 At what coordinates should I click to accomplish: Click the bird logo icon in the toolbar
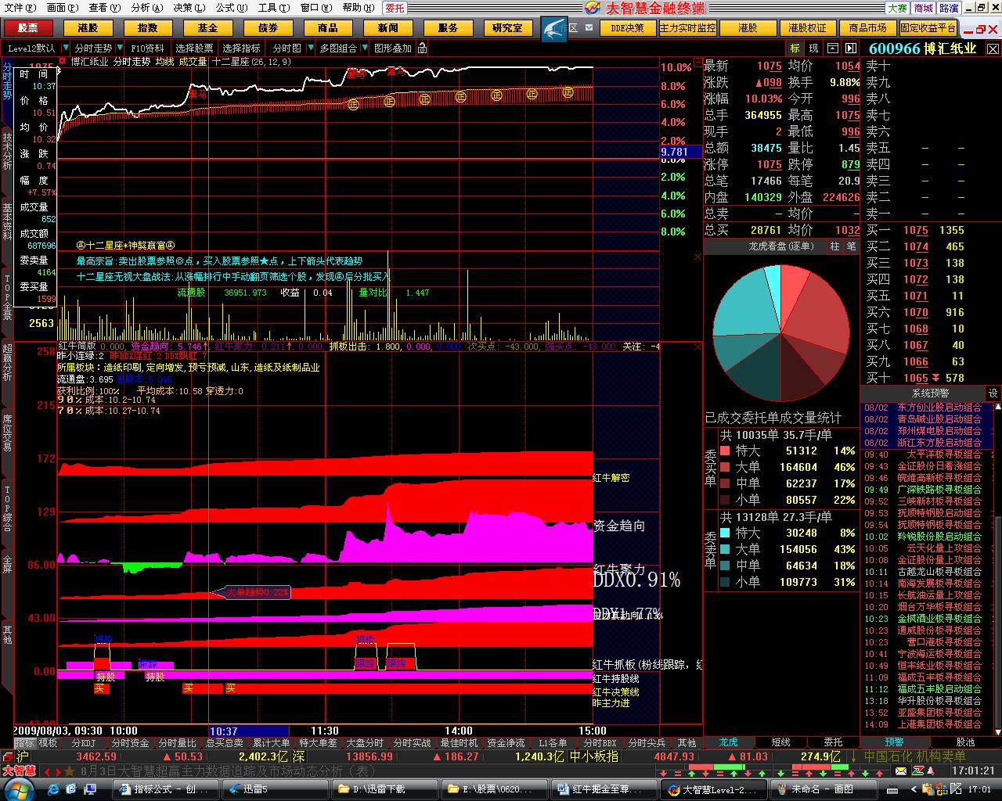pos(553,28)
